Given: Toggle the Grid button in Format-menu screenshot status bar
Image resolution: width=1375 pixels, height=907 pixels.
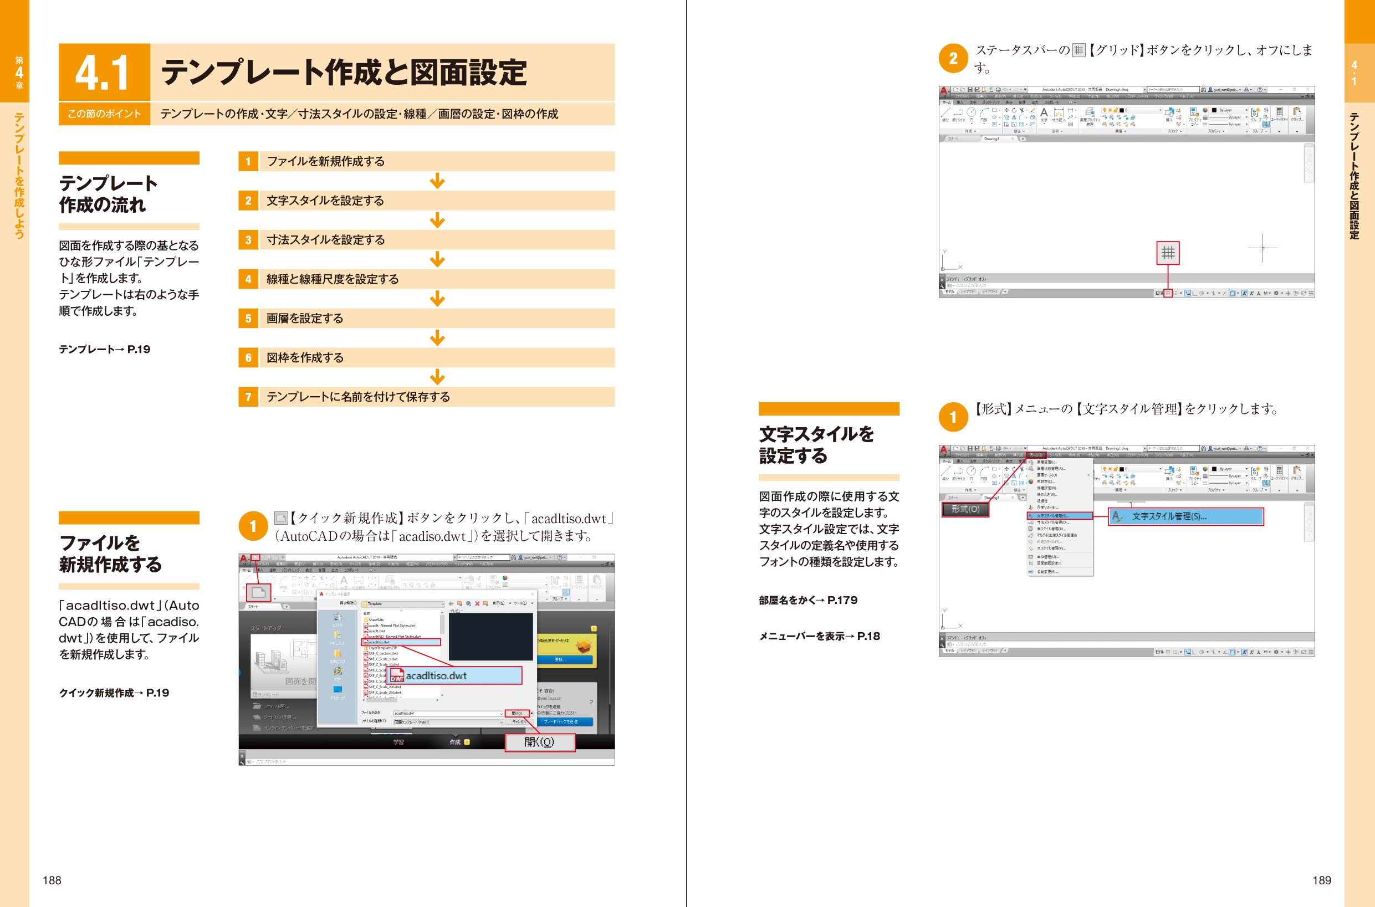Looking at the screenshot, I should (1168, 652).
